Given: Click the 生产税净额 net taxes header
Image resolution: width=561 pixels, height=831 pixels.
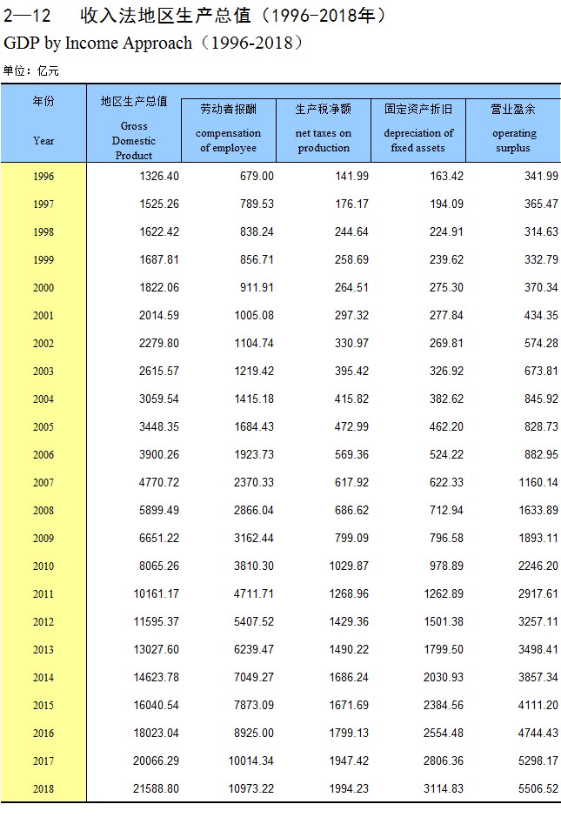Looking at the screenshot, I should click(324, 130).
